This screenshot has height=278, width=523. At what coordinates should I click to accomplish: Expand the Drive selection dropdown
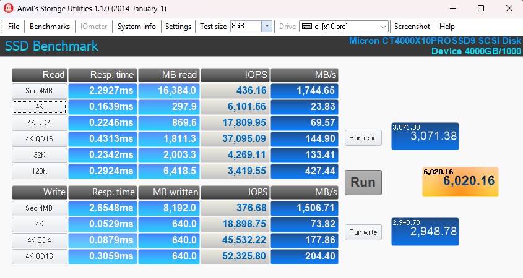(x=383, y=27)
